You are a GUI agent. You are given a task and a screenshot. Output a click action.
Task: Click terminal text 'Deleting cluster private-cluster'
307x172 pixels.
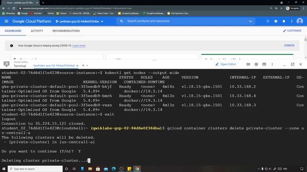pos(40,161)
